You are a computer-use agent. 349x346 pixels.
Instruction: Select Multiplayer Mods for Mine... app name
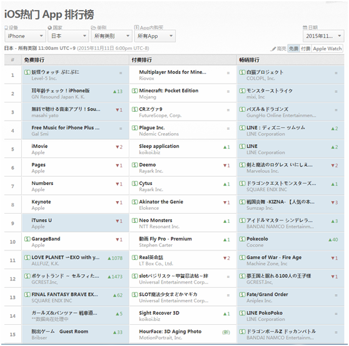point(173,72)
